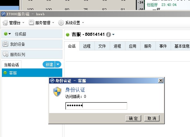Screen dimensions: 190x137
Task: Click the 新建 session button
Action: click(49, 64)
